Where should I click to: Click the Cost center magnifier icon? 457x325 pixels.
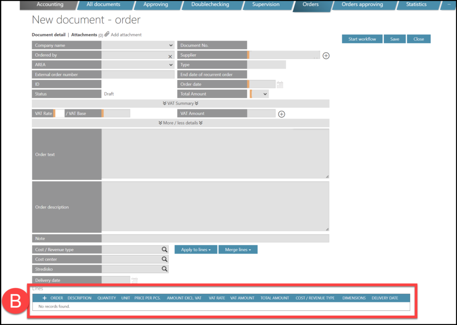tap(164, 259)
